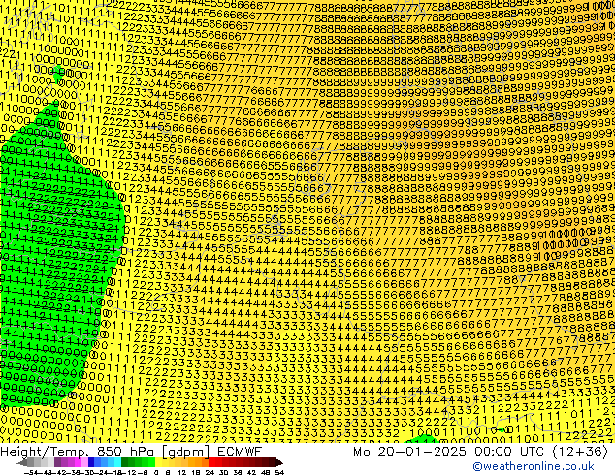Select the magenta legend color band
The height and width of the screenshot is (475, 615).
(x=78, y=461)
